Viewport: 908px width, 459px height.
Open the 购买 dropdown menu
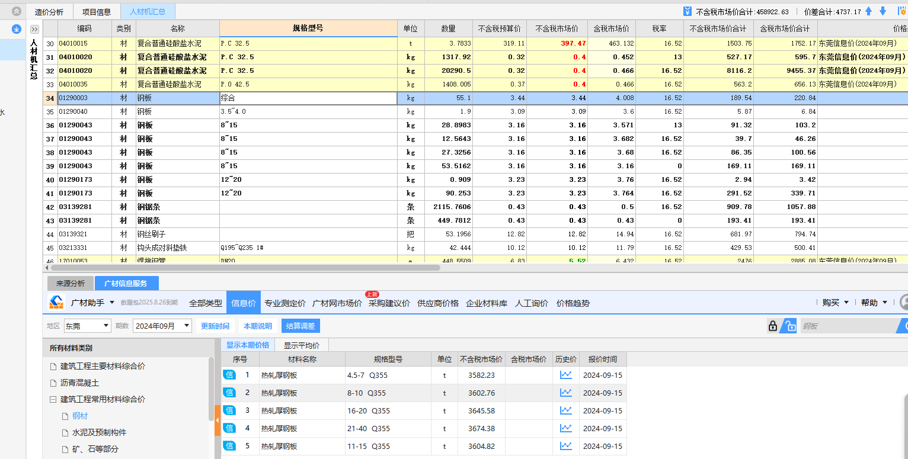835,303
